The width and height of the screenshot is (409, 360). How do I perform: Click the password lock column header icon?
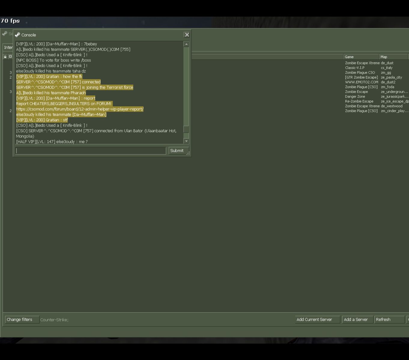click(x=5, y=57)
